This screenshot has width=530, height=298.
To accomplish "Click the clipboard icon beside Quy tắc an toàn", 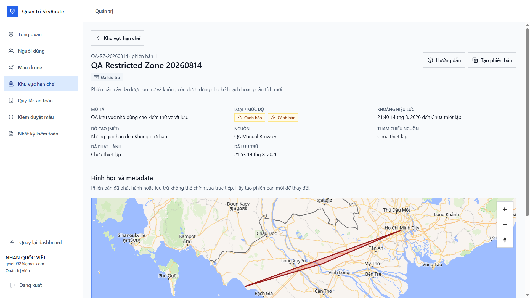I will pos(11,100).
